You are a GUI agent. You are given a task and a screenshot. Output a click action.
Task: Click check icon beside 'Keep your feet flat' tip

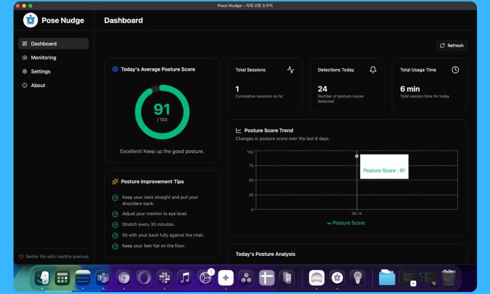pyautogui.click(x=115, y=246)
